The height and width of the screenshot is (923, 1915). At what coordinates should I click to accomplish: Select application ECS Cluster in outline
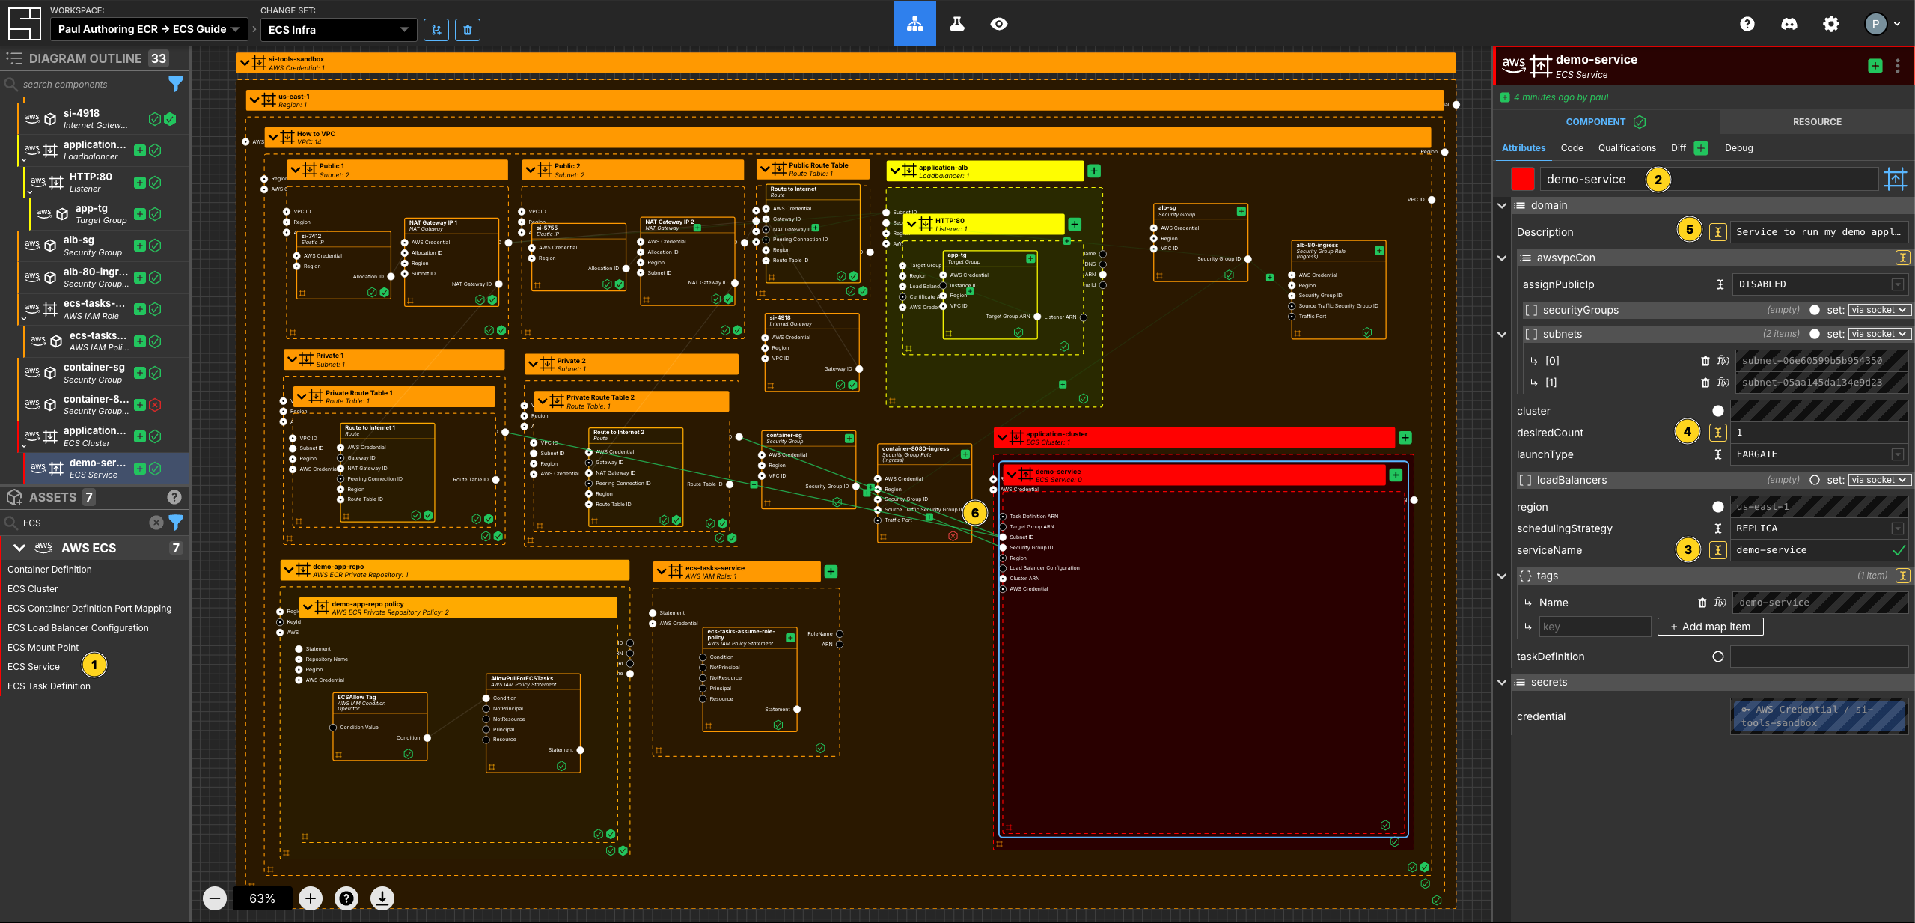click(x=103, y=436)
